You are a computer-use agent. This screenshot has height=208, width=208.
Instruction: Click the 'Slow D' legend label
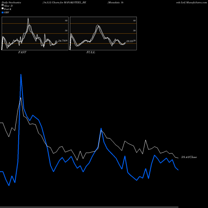coord(8,6)
